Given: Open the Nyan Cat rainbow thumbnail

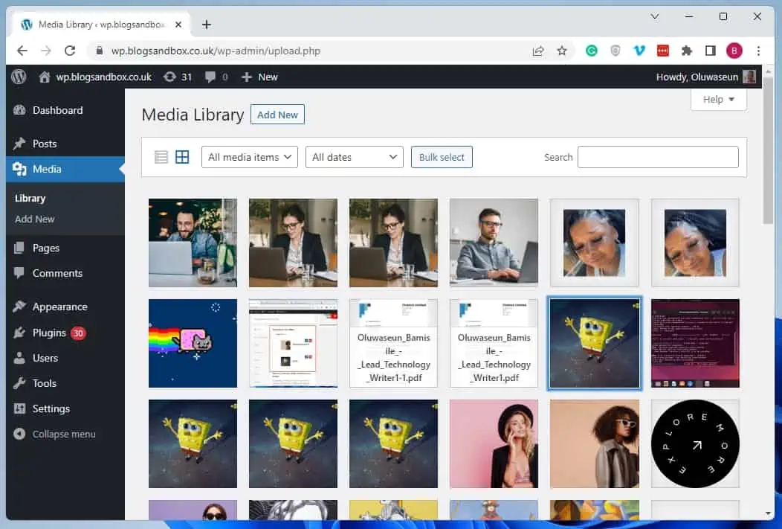Looking at the screenshot, I should (193, 343).
